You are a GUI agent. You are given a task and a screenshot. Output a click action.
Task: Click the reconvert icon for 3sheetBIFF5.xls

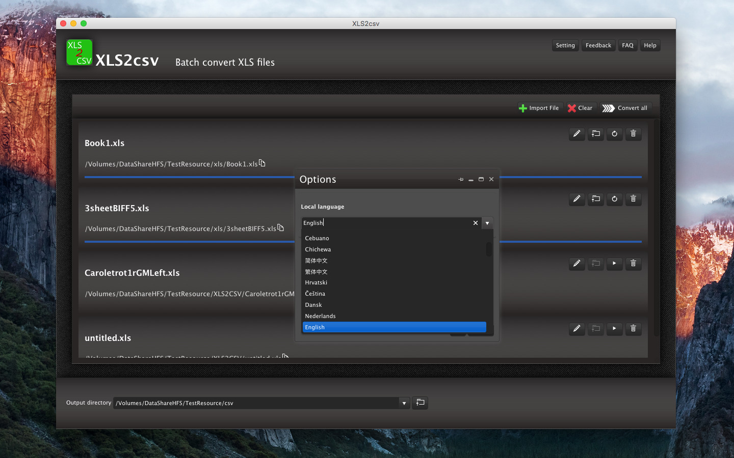tap(614, 199)
